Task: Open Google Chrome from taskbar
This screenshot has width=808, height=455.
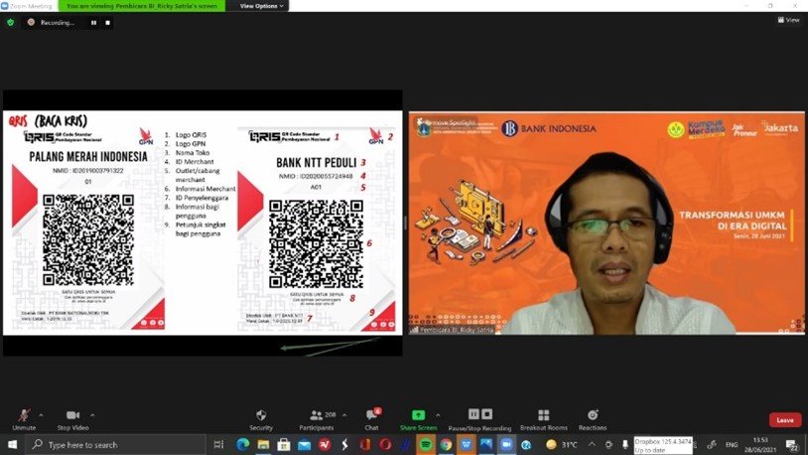Action: pyautogui.click(x=446, y=444)
